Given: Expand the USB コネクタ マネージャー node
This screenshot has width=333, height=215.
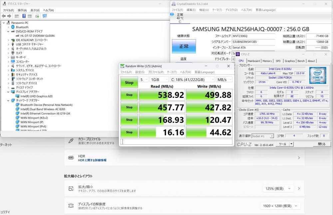Looking at the screenshot, I should 8,44.
